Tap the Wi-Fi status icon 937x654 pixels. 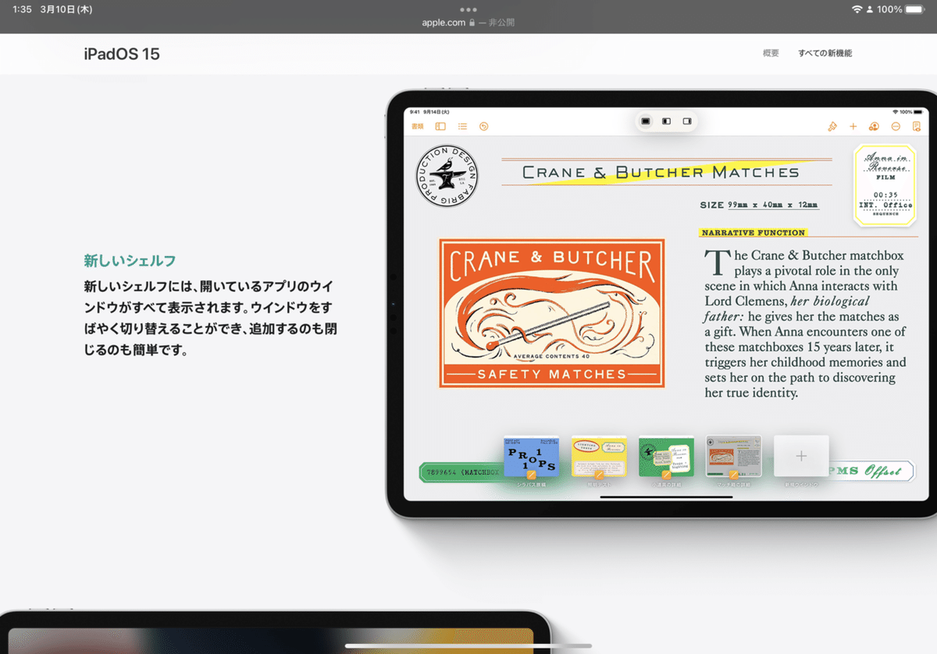click(x=857, y=9)
